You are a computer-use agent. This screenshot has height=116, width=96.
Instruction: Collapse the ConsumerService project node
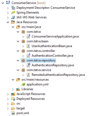(3, 3)
